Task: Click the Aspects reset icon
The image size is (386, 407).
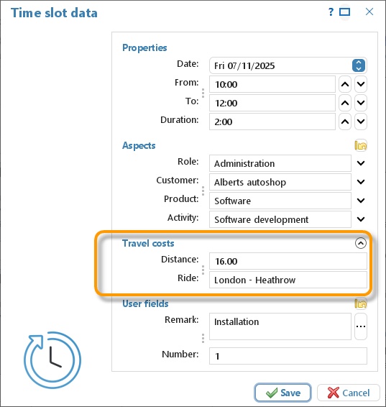Action: pos(361,145)
